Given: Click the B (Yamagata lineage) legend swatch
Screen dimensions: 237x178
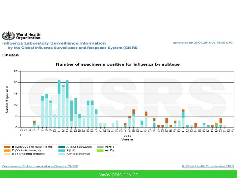Looking at the screenshot, I should click(7, 154).
